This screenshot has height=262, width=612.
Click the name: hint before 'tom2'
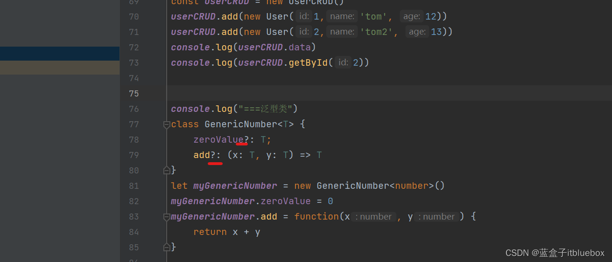[x=342, y=32]
